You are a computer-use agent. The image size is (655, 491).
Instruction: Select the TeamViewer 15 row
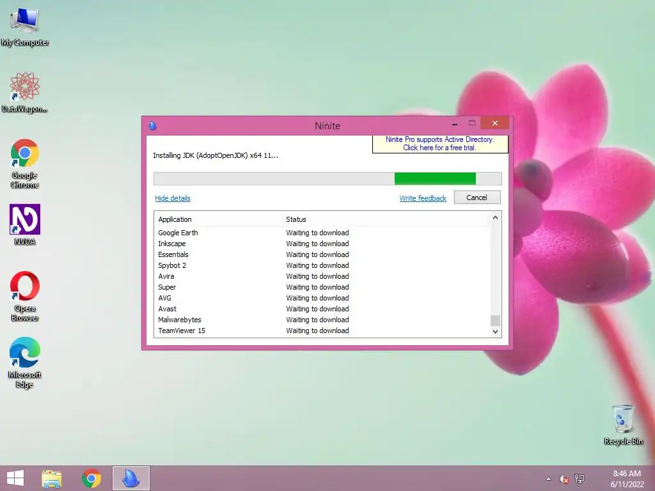pyautogui.click(x=322, y=331)
